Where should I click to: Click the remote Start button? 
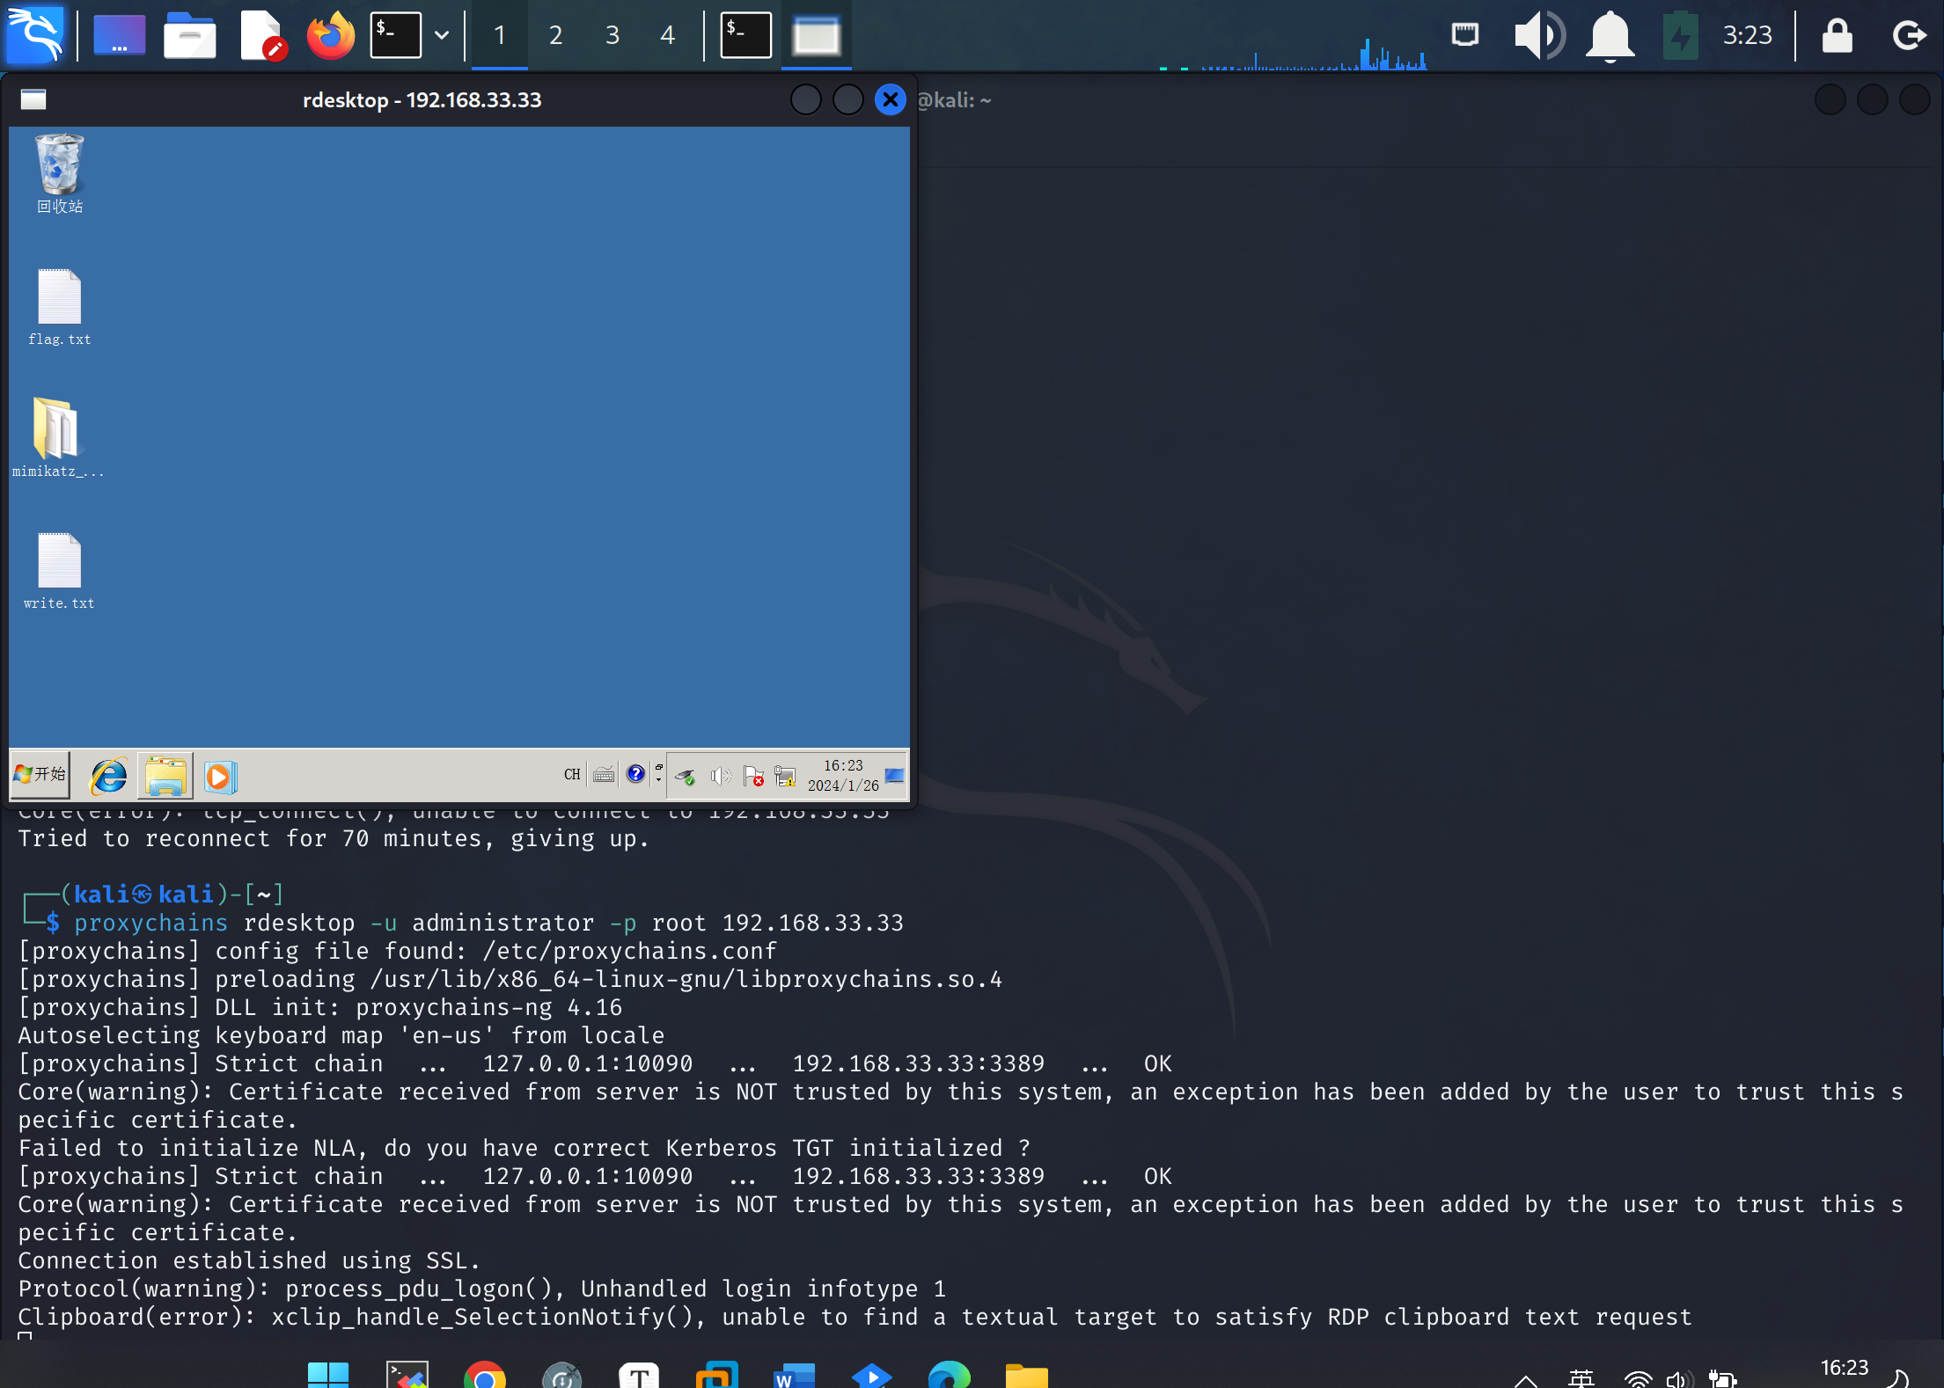click(40, 774)
